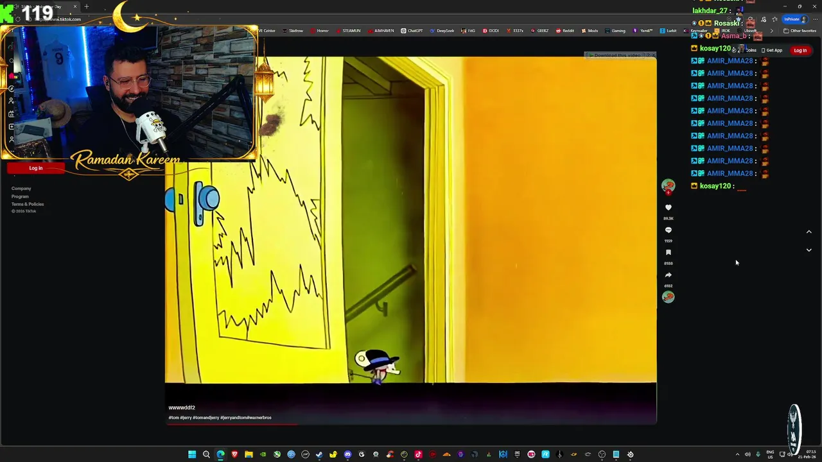The image size is (822, 462).
Task: Bookmark the TikTok video to favorites
Action: click(668, 252)
